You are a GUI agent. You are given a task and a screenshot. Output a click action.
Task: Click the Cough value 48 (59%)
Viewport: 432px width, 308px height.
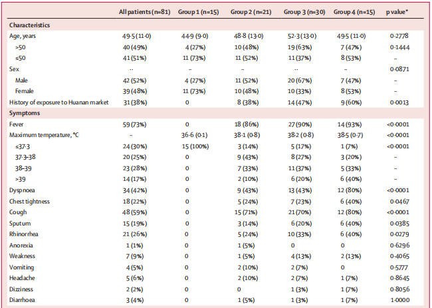pos(135,212)
